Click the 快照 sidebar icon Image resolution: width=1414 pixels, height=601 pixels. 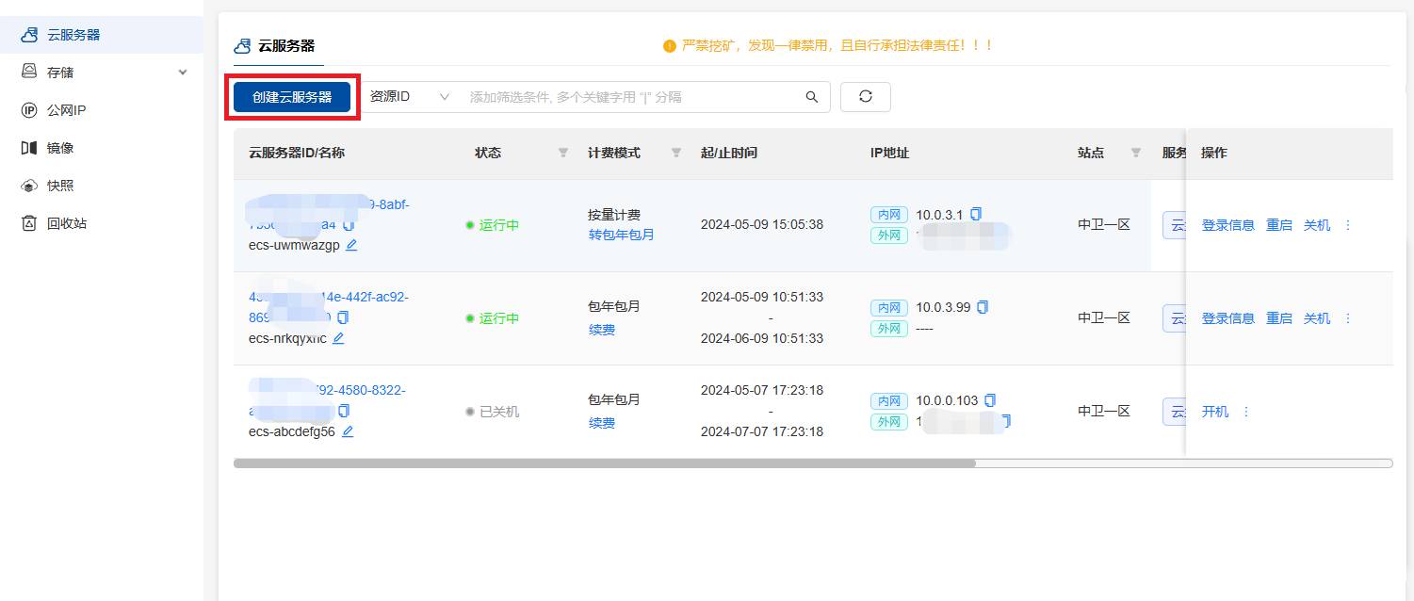(x=29, y=186)
